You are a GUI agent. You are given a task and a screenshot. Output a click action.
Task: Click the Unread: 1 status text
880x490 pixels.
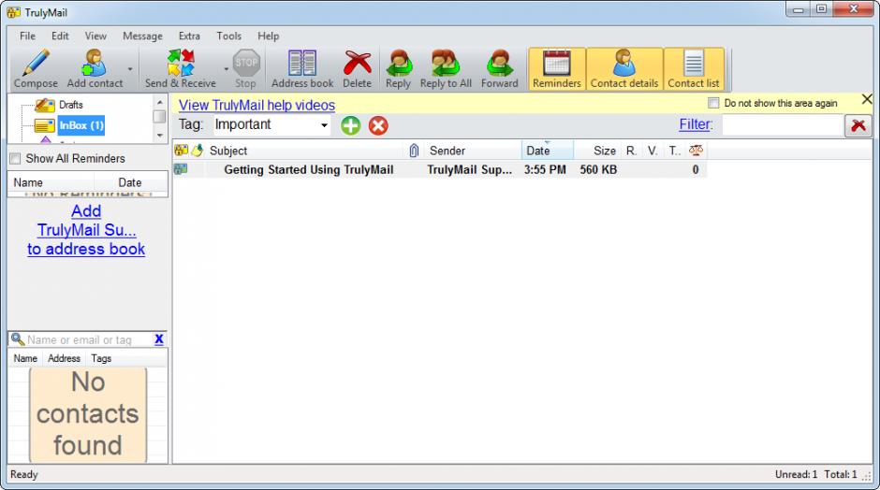pyautogui.click(x=796, y=474)
